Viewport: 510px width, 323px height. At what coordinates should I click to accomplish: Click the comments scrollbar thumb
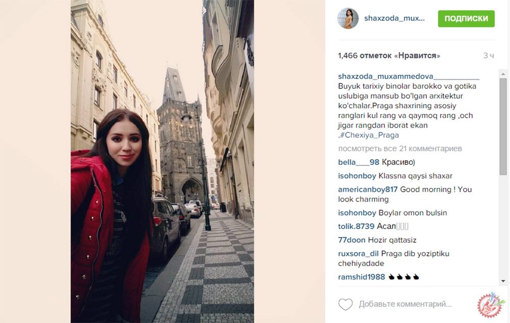[503, 127]
